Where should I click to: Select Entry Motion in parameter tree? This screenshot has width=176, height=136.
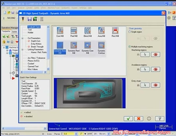pos(36,44)
